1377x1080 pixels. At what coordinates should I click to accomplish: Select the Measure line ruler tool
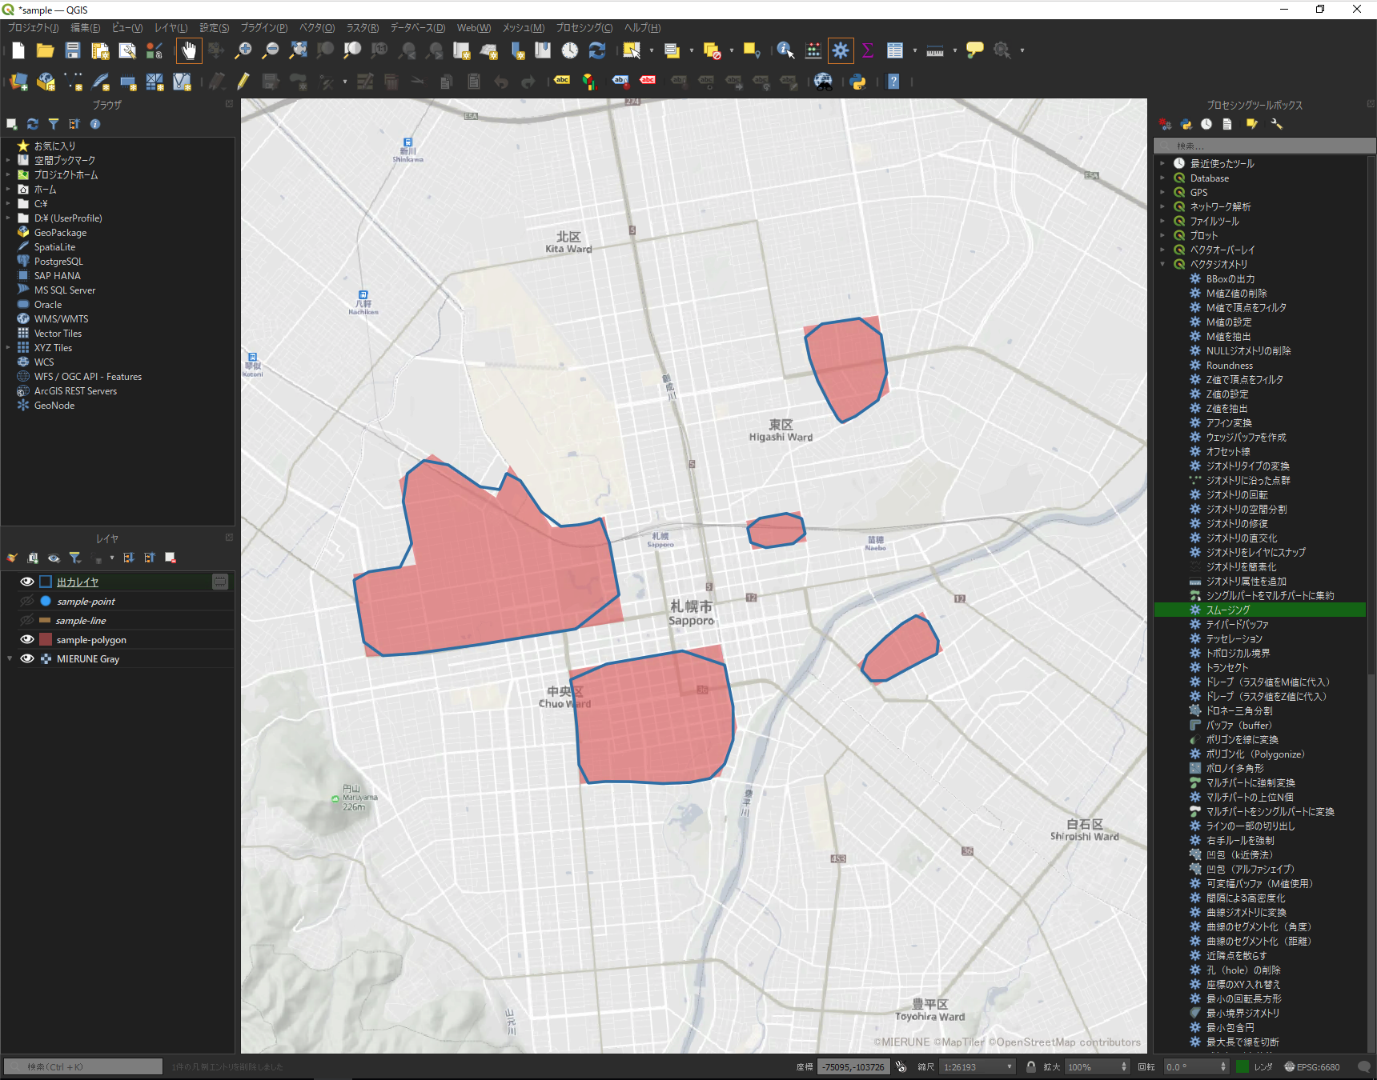pos(935,51)
